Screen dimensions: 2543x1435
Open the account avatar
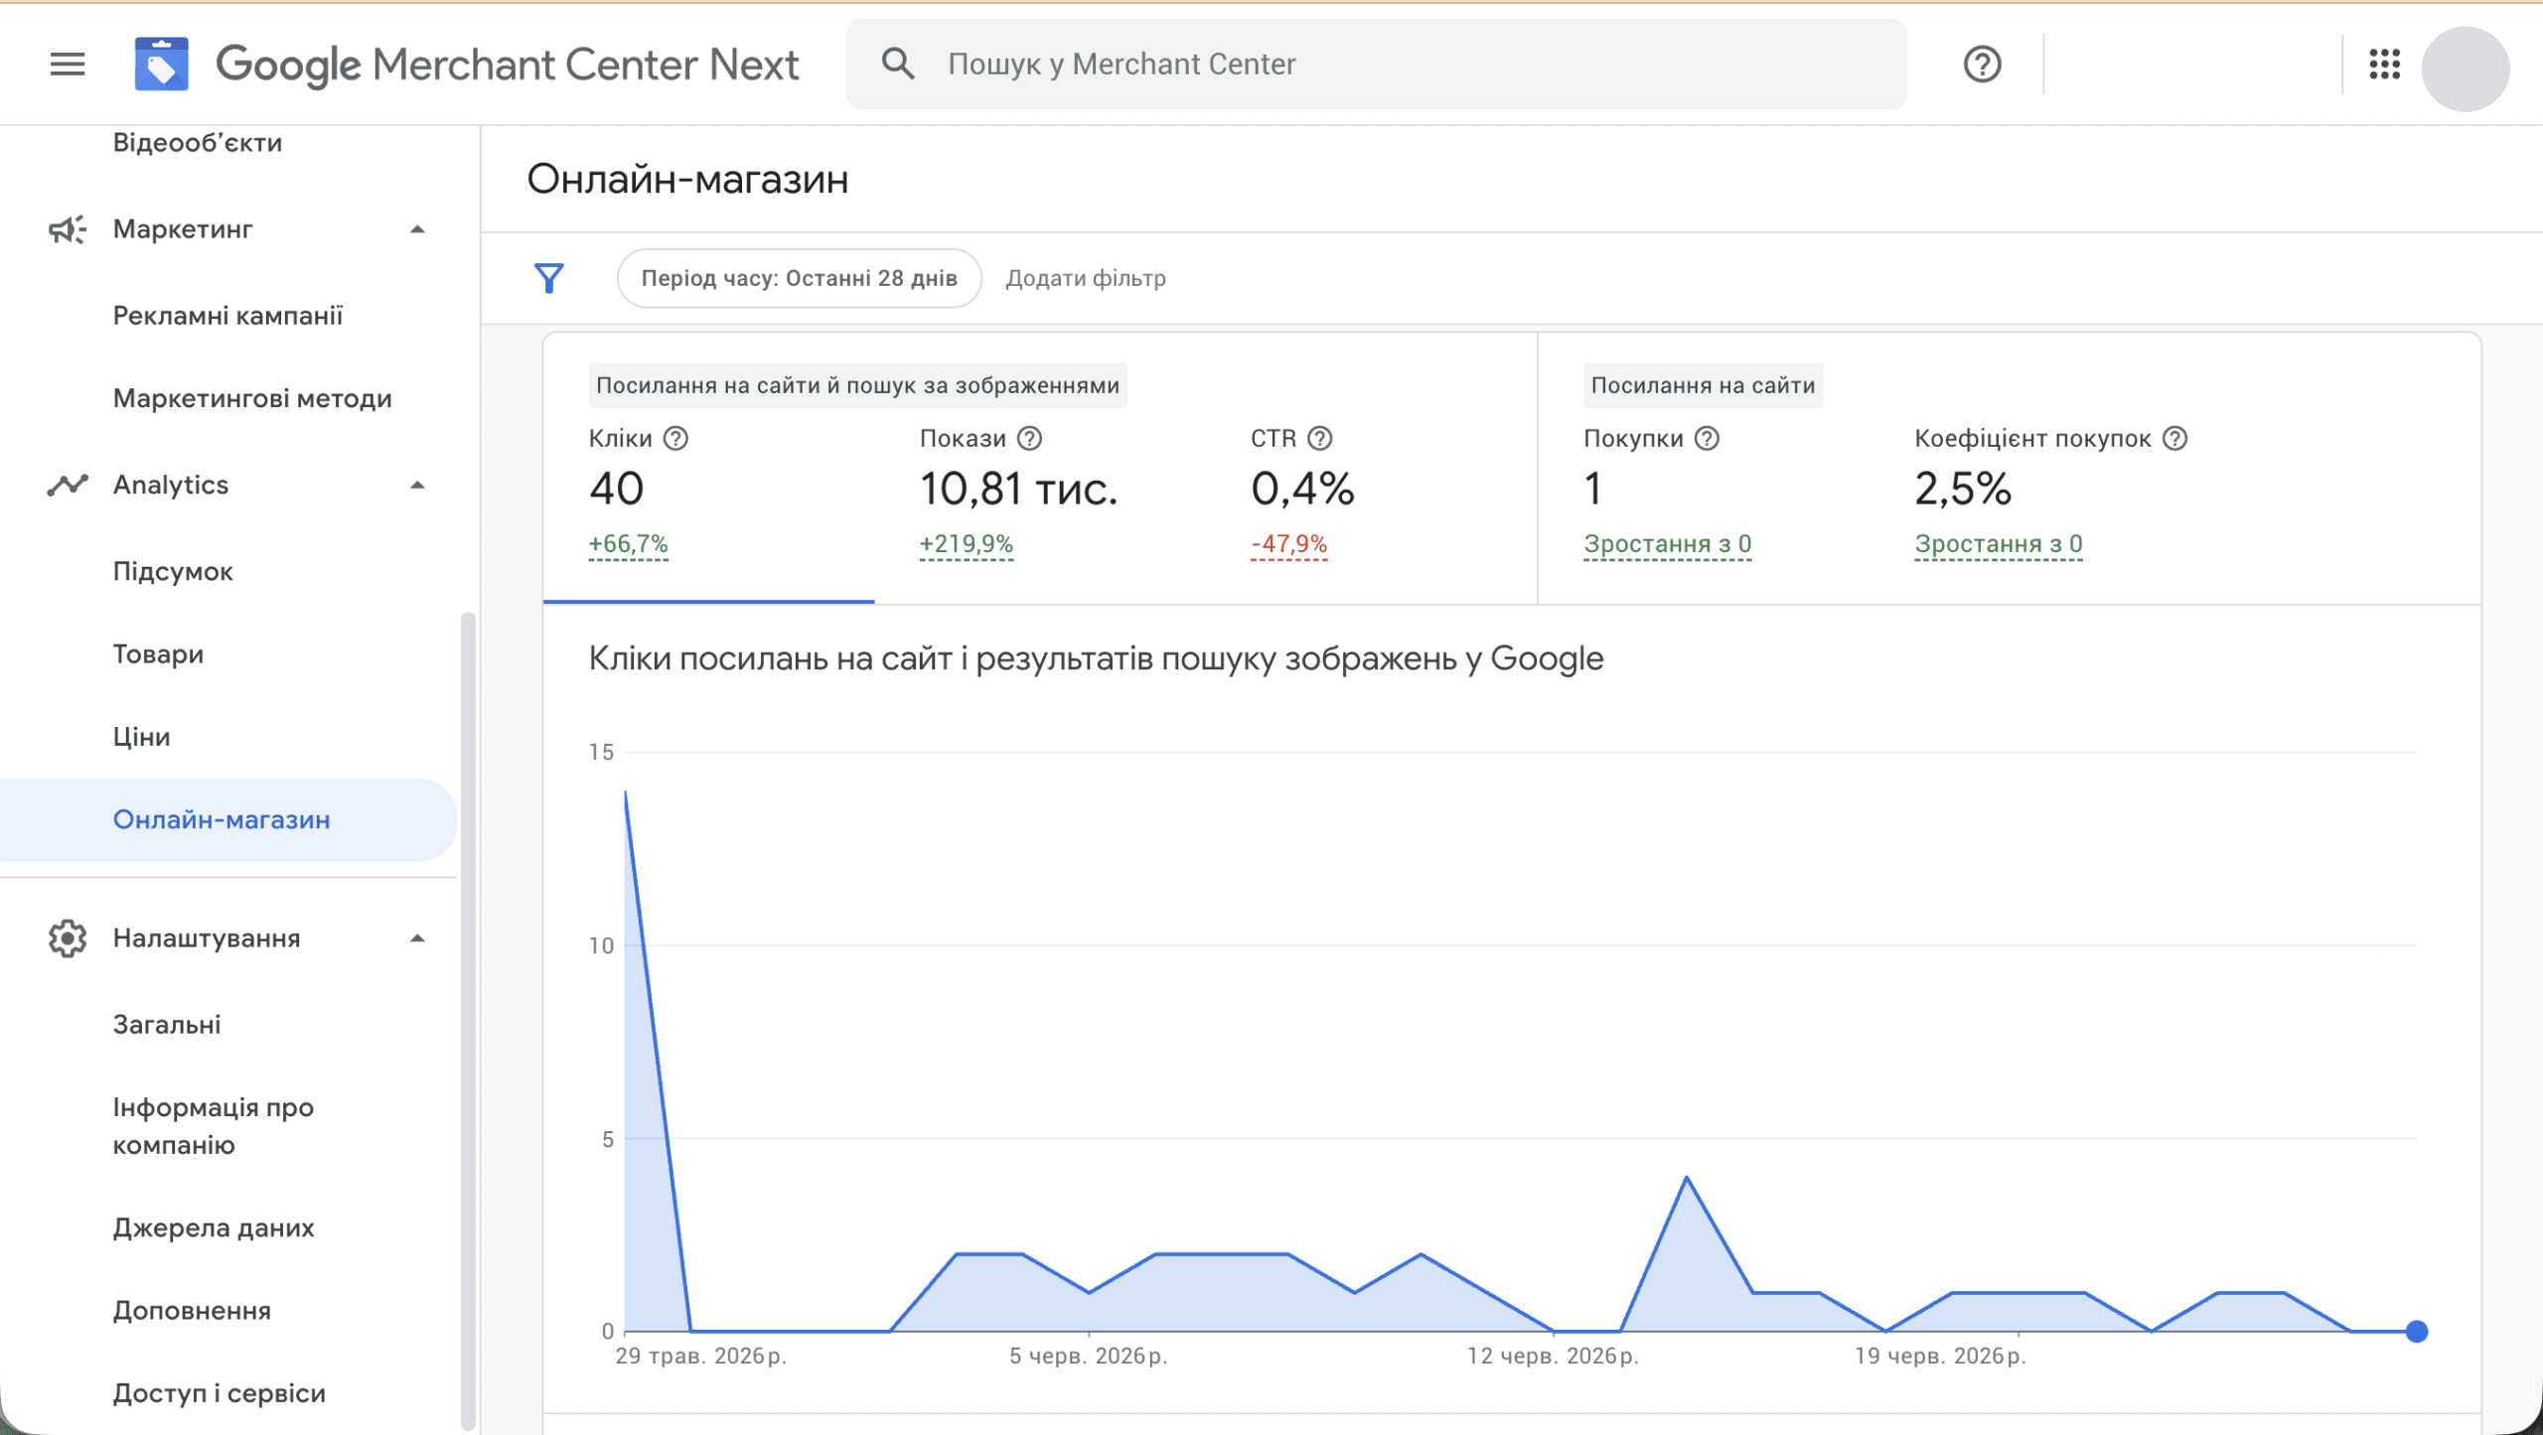pyautogui.click(x=2466, y=68)
